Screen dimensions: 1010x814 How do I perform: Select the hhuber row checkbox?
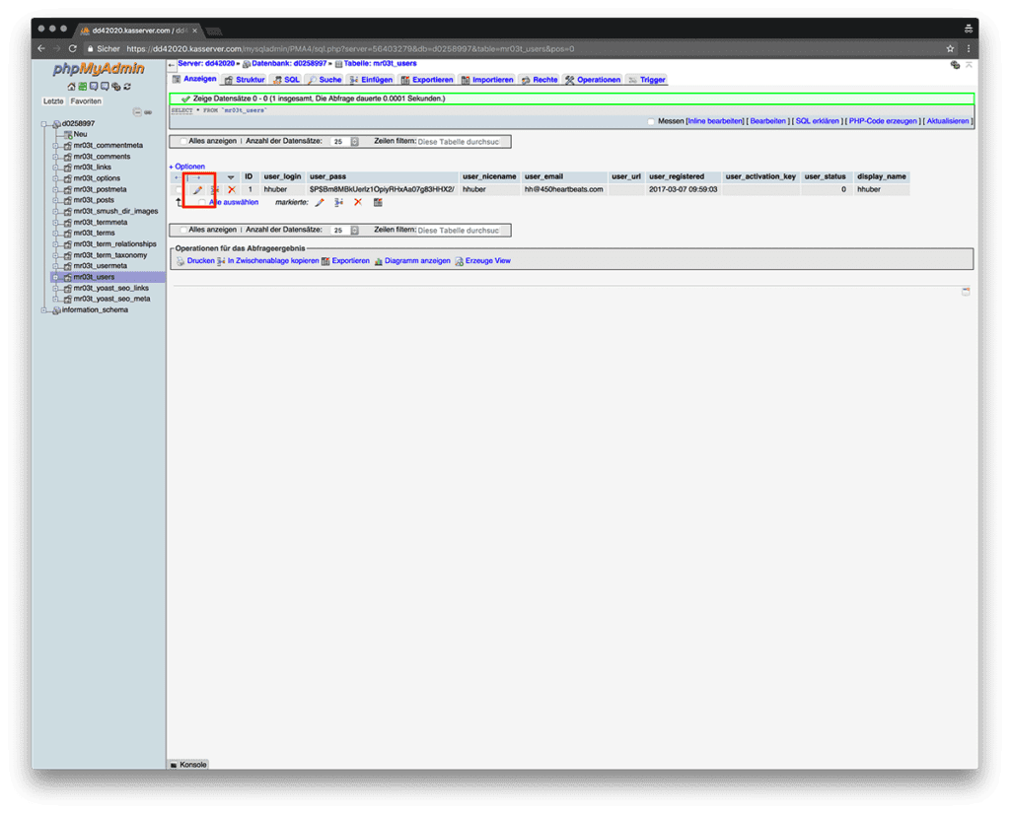coord(179,189)
